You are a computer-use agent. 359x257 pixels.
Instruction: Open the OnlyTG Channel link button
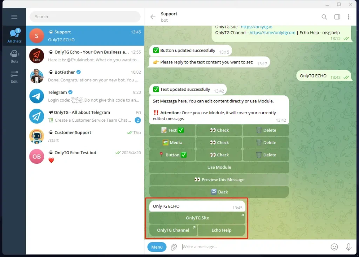pyautogui.click(x=173, y=230)
